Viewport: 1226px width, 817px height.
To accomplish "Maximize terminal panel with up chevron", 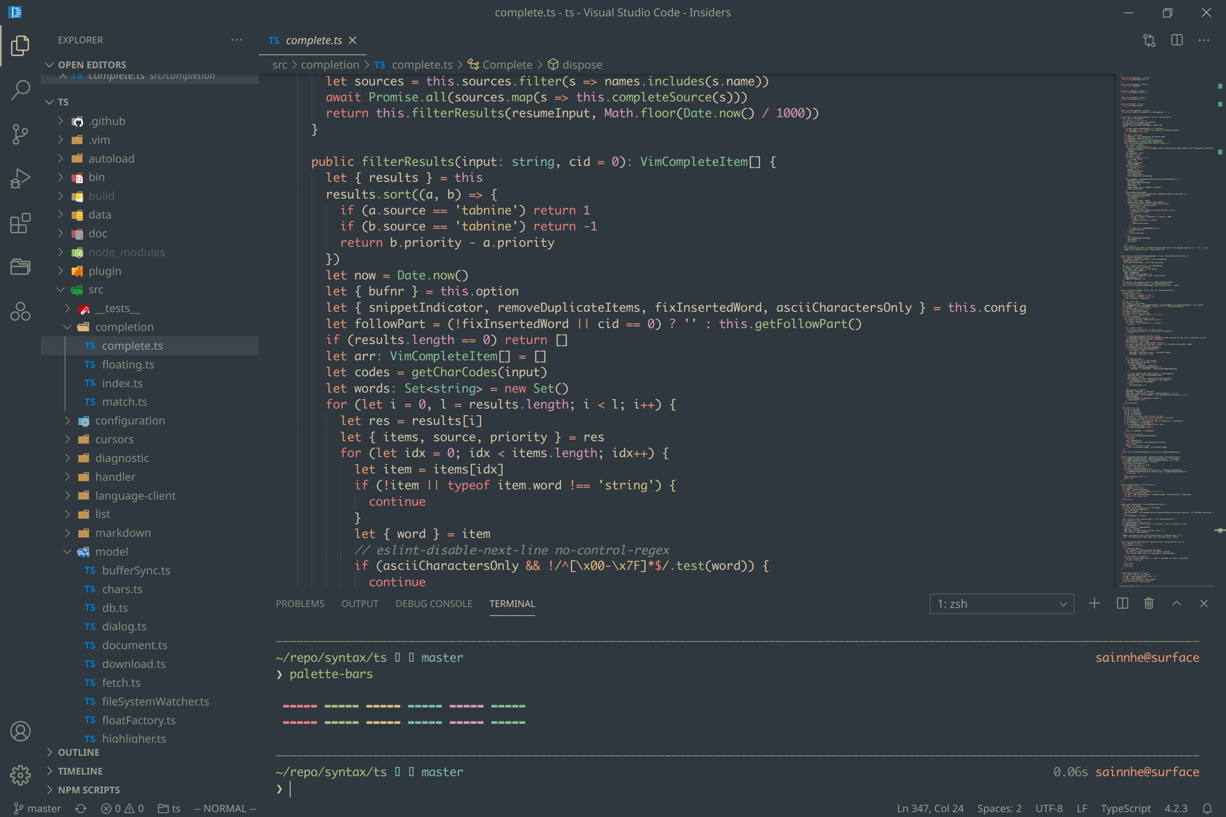I will click(x=1177, y=603).
